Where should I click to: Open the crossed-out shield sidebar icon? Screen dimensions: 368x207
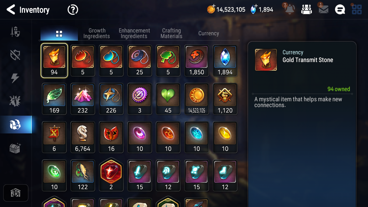click(x=15, y=55)
